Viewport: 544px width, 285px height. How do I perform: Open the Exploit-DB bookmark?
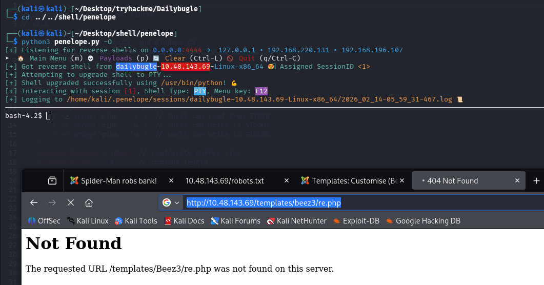358,221
